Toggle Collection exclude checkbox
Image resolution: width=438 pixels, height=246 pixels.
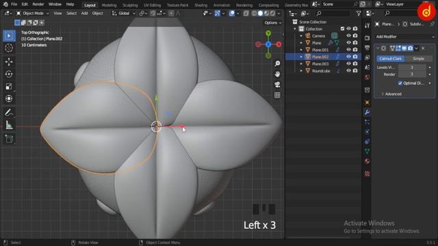click(x=342, y=29)
